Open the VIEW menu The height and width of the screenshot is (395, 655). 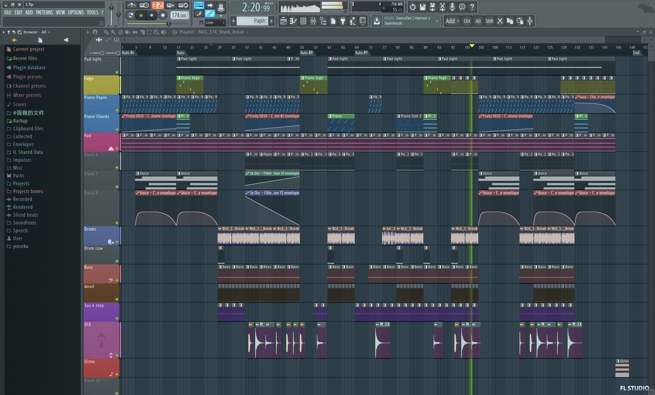pyautogui.click(x=60, y=12)
